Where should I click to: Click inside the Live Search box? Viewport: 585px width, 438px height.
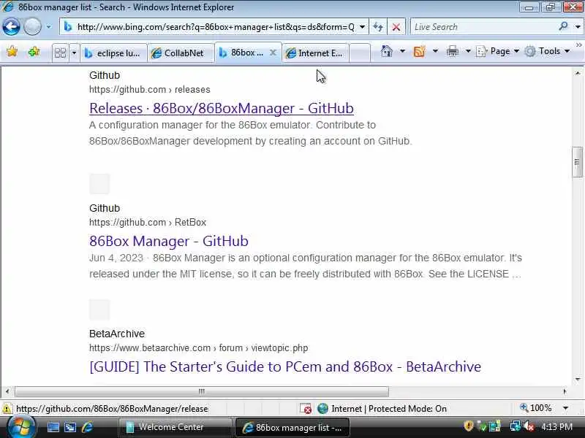484,27
